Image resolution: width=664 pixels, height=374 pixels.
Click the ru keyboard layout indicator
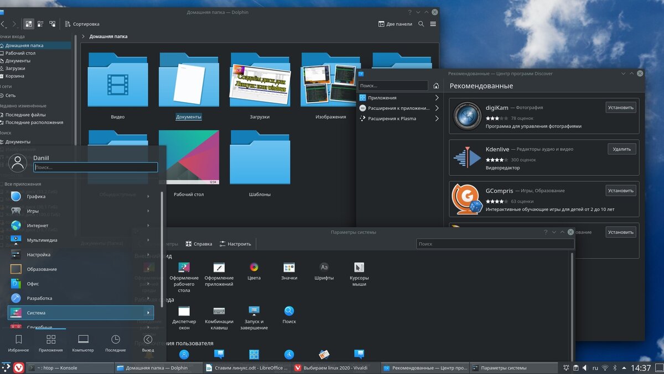pos(595,368)
